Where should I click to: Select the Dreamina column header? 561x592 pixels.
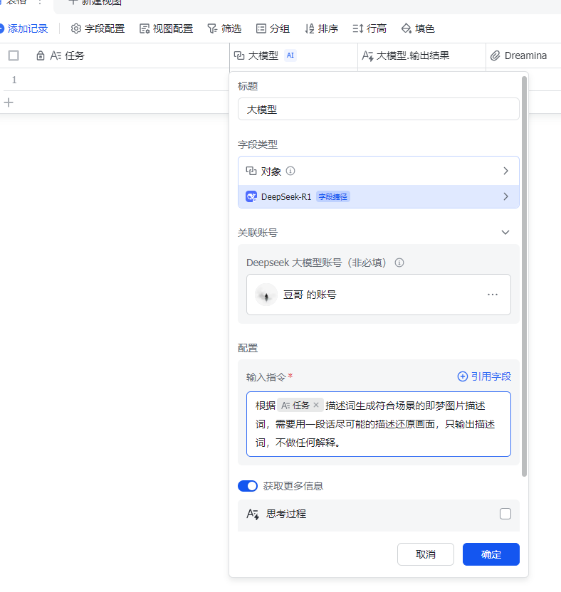[523, 56]
